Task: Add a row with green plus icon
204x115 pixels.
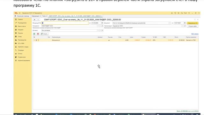Action: pyautogui.click(x=34, y=34)
